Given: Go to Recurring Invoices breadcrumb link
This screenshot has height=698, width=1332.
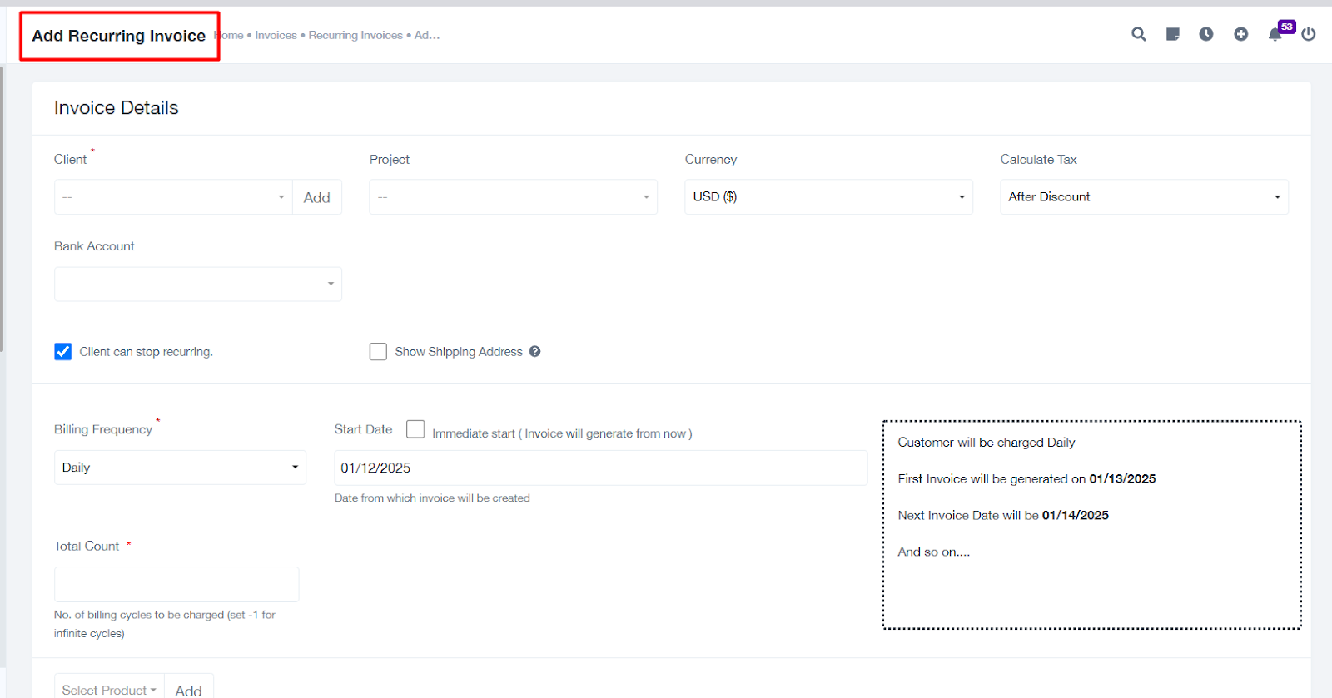Looking at the screenshot, I should point(355,35).
